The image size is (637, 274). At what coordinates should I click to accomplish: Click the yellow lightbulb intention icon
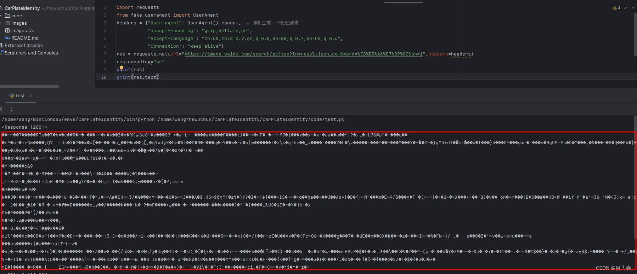[x=122, y=68]
